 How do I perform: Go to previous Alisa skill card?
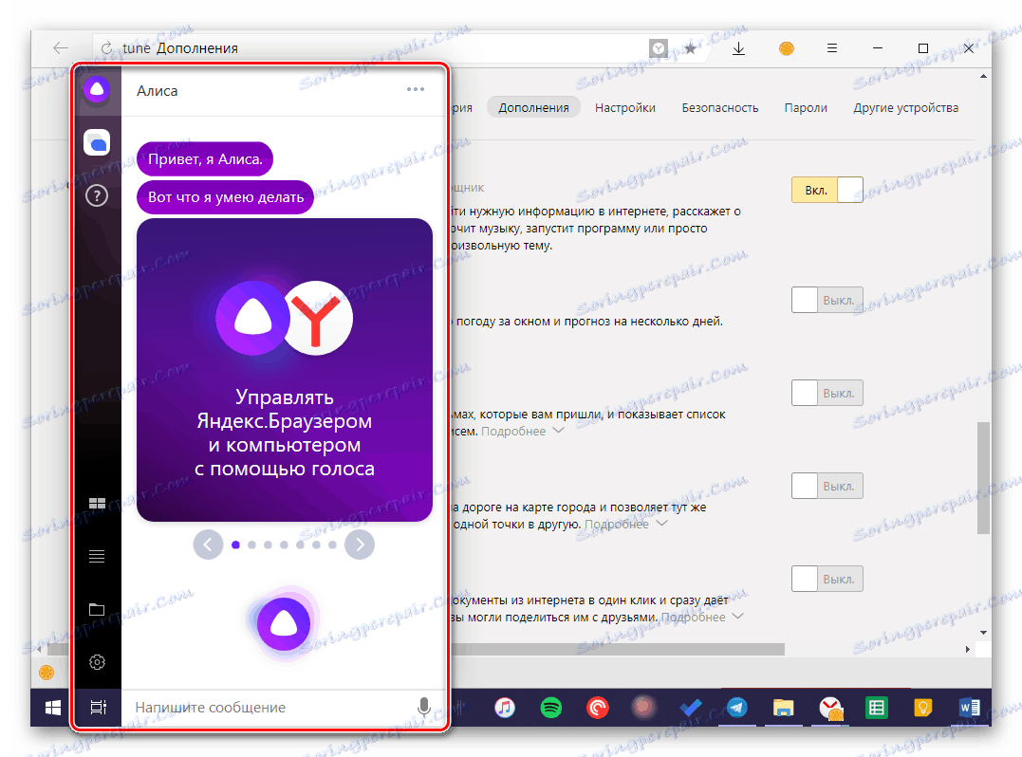click(x=209, y=545)
